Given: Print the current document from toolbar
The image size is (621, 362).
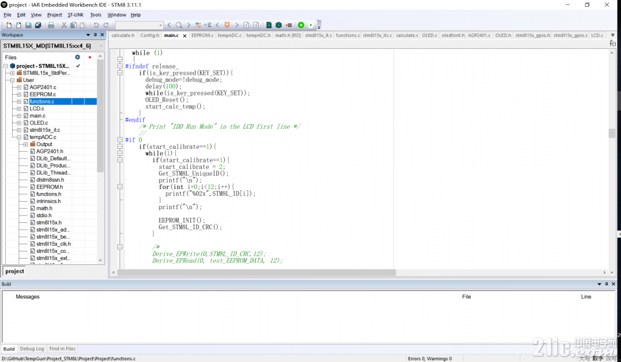Looking at the screenshot, I should [x=51, y=25].
